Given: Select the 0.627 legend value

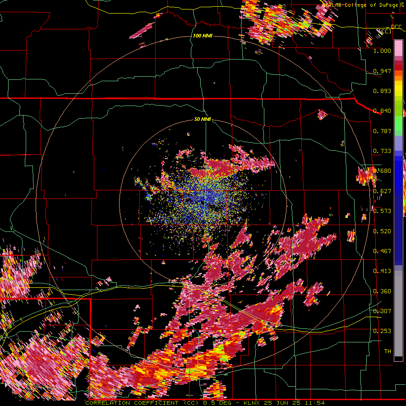Looking at the screenshot, I should [x=382, y=191].
